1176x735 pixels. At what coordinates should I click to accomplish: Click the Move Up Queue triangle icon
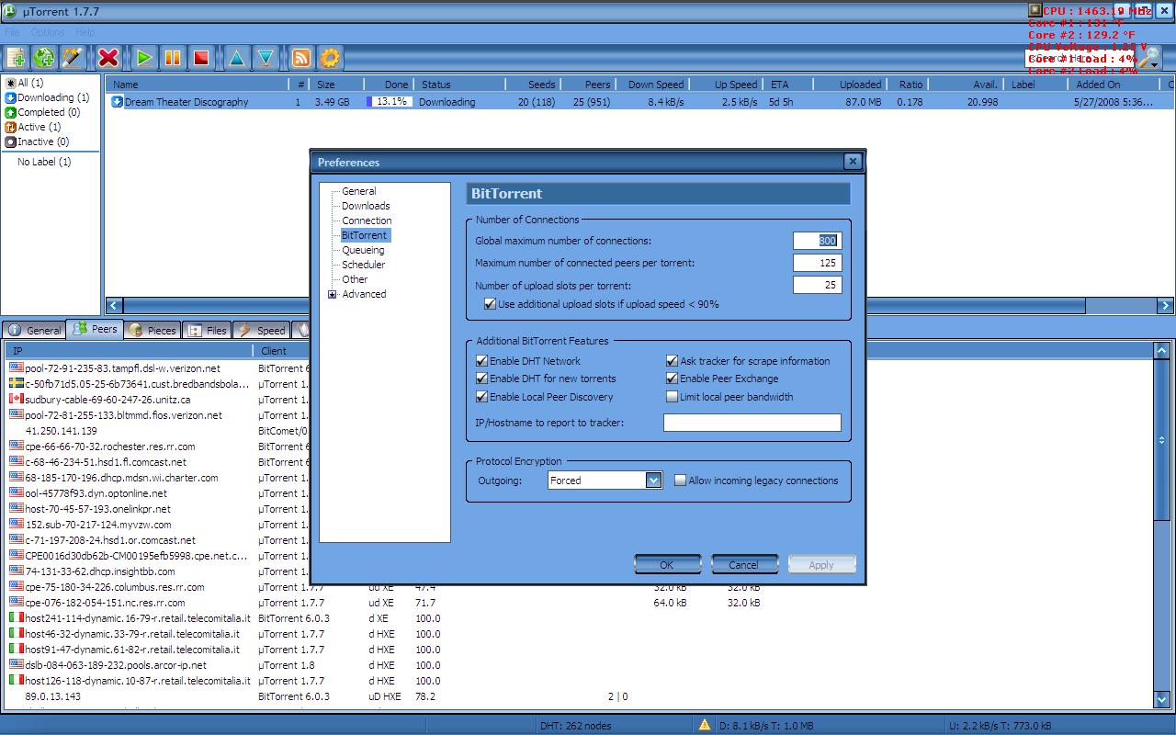[237, 58]
